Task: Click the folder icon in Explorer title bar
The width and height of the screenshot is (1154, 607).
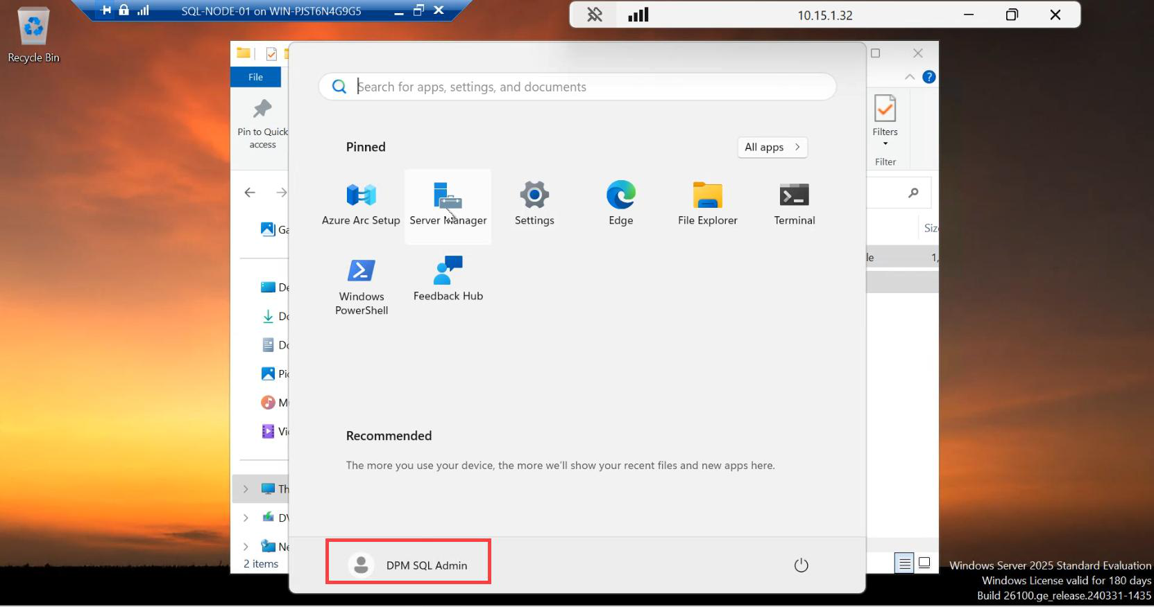Action: tap(243, 53)
